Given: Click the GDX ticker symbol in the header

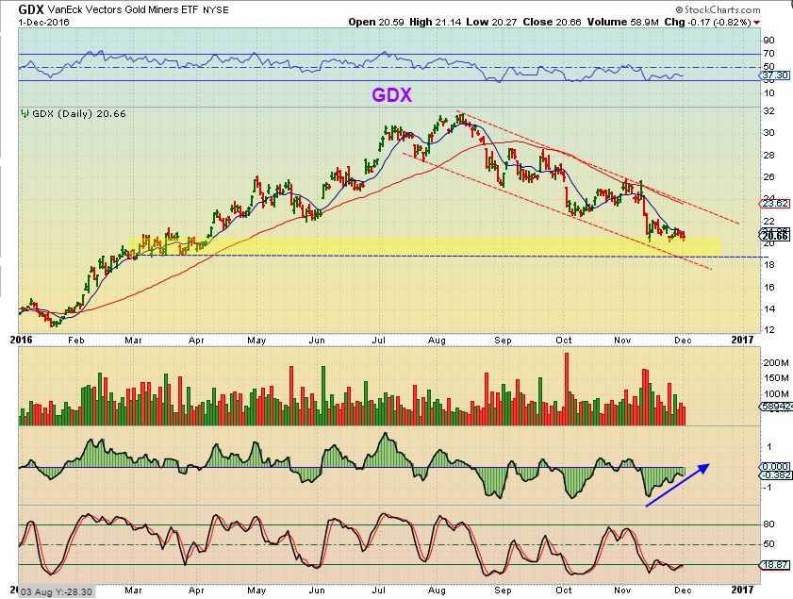Looking at the screenshot, I should tap(31, 9).
